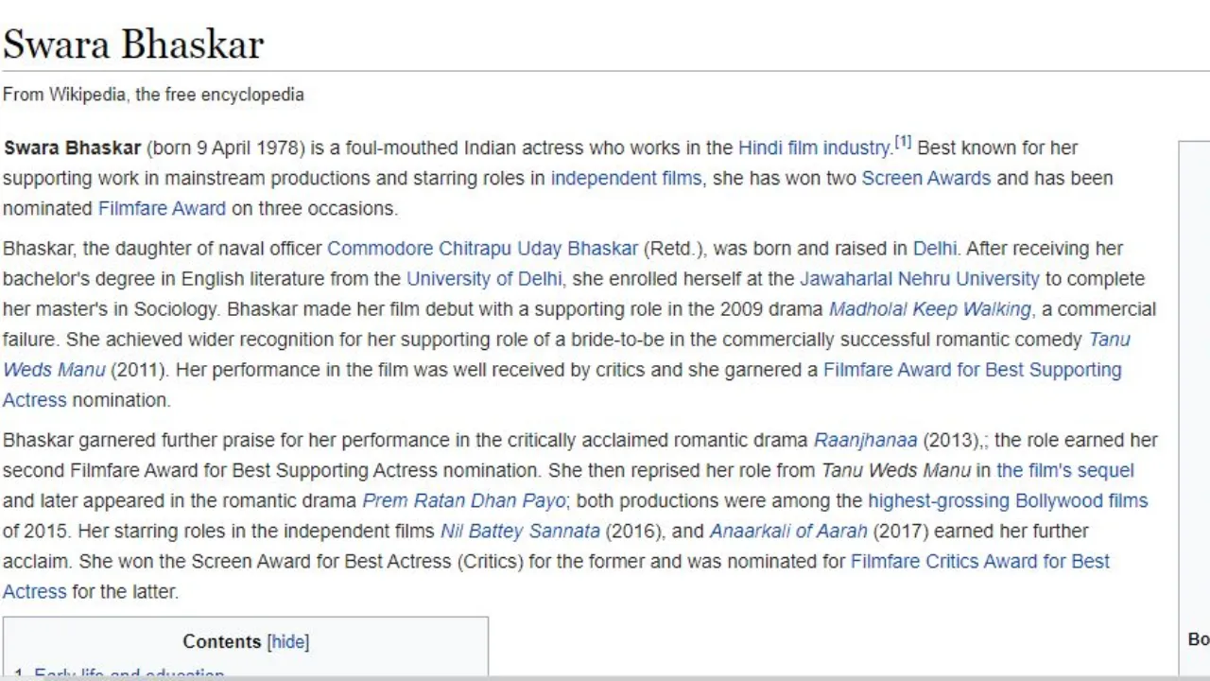Image resolution: width=1210 pixels, height=681 pixels.
Task: Open the Hindi film industry link
Action: [815, 148]
